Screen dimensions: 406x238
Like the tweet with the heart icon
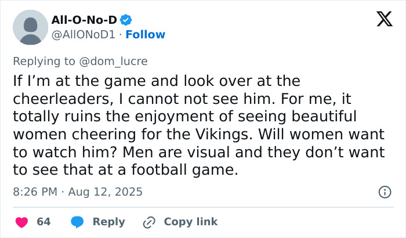tap(21, 222)
